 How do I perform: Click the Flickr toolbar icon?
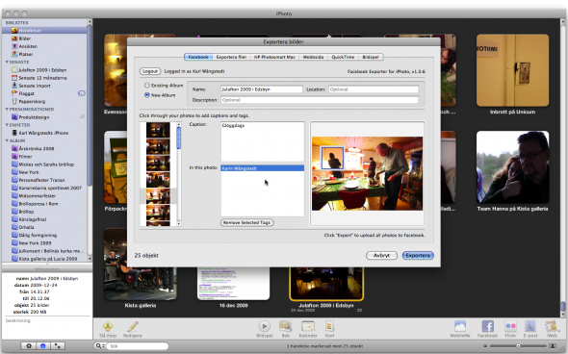(x=510, y=326)
